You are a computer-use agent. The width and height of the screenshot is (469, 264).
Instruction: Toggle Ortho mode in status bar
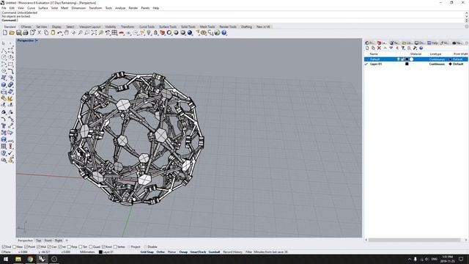pyautogui.click(x=160, y=252)
